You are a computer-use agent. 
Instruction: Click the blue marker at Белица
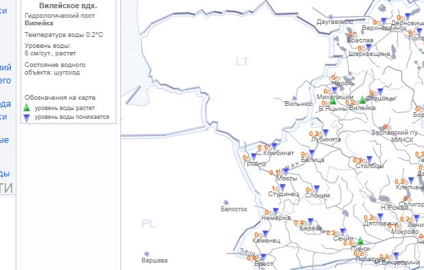312,154
